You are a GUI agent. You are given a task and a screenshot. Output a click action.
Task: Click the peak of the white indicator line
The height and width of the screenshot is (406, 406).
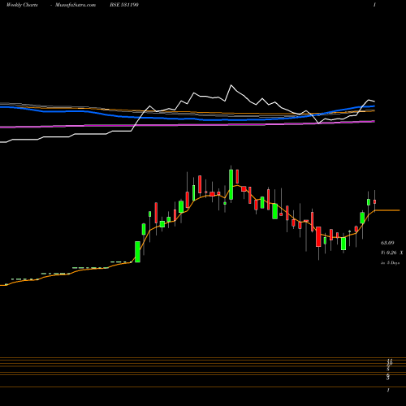pos(231,85)
